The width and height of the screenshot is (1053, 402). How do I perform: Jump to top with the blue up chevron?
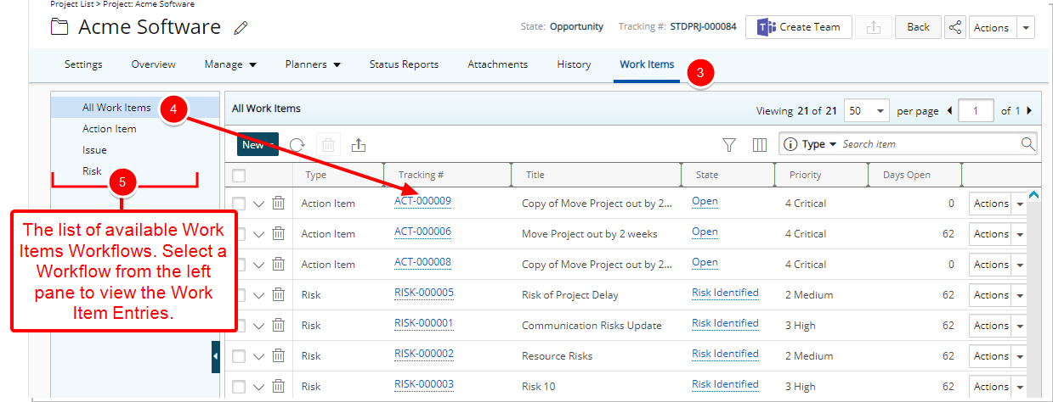1033,195
